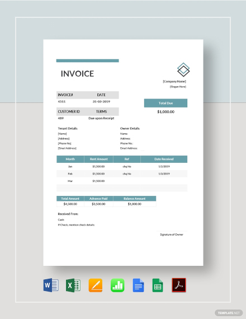Click the Total Due header box
Viewport: 246px width, 319px height.
click(x=165, y=103)
